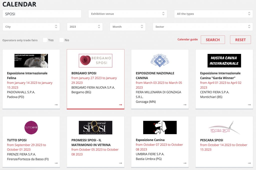Click the Promessi Sposi black logo
This screenshot has width=256, height=170.
tap(95, 128)
